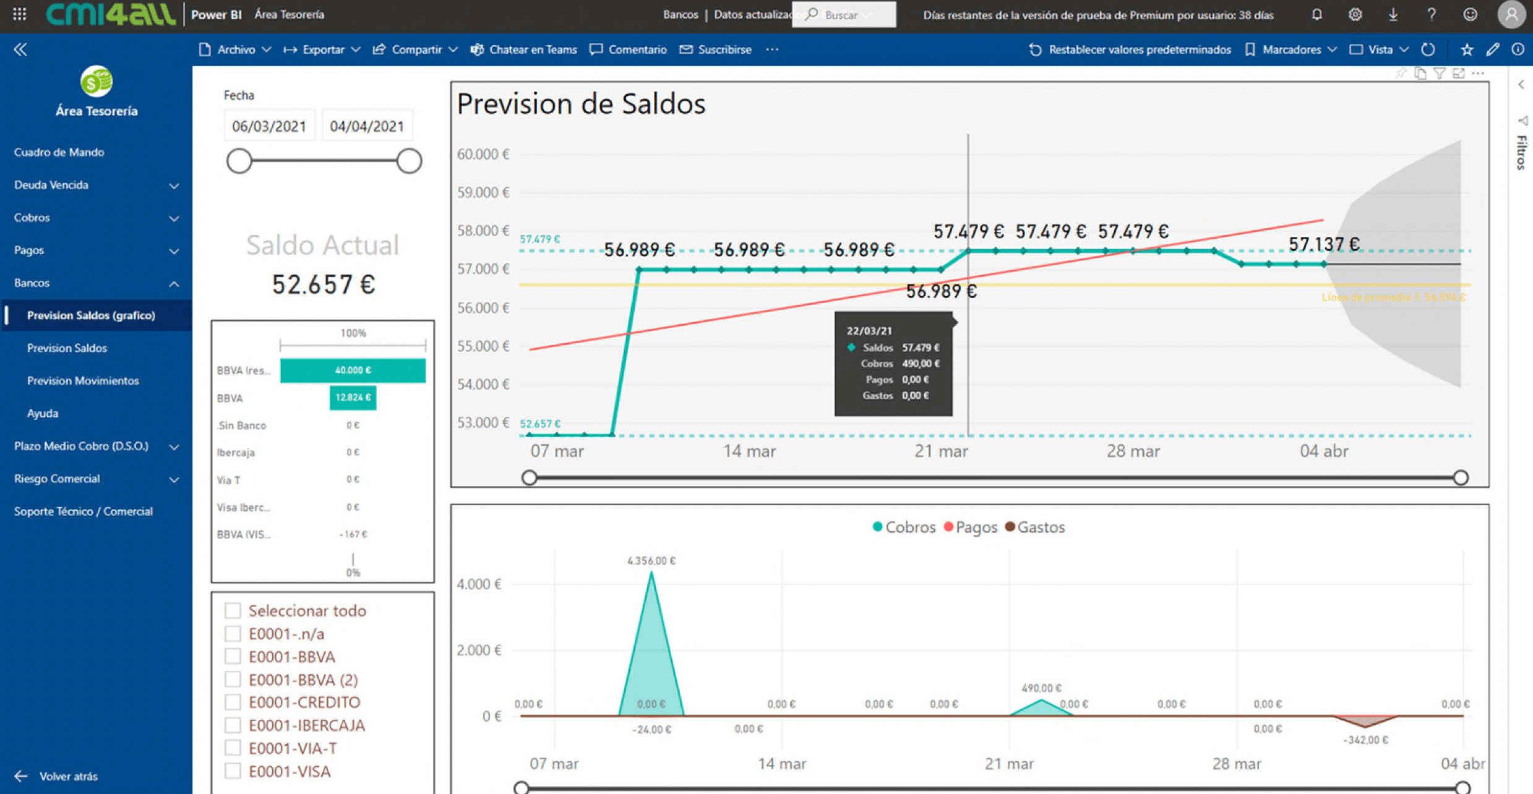Click the download arrow icon
Viewport: 1533px width, 794px height.
pos(1393,14)
